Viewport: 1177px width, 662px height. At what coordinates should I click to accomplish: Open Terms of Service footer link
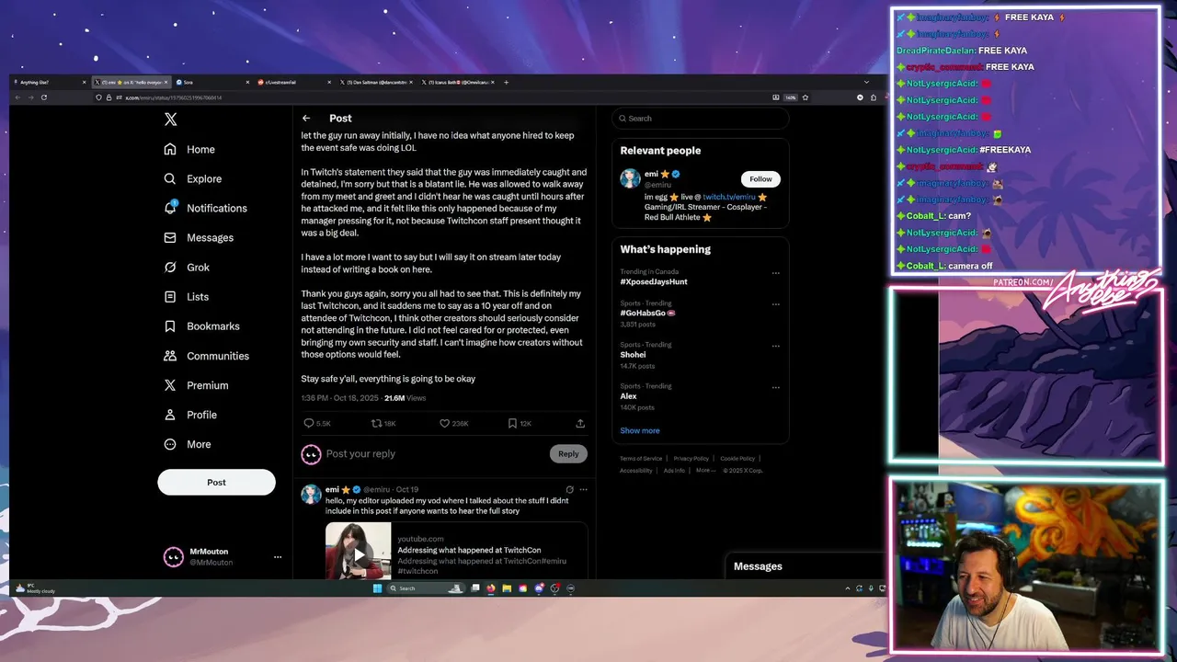pos(641,458)
